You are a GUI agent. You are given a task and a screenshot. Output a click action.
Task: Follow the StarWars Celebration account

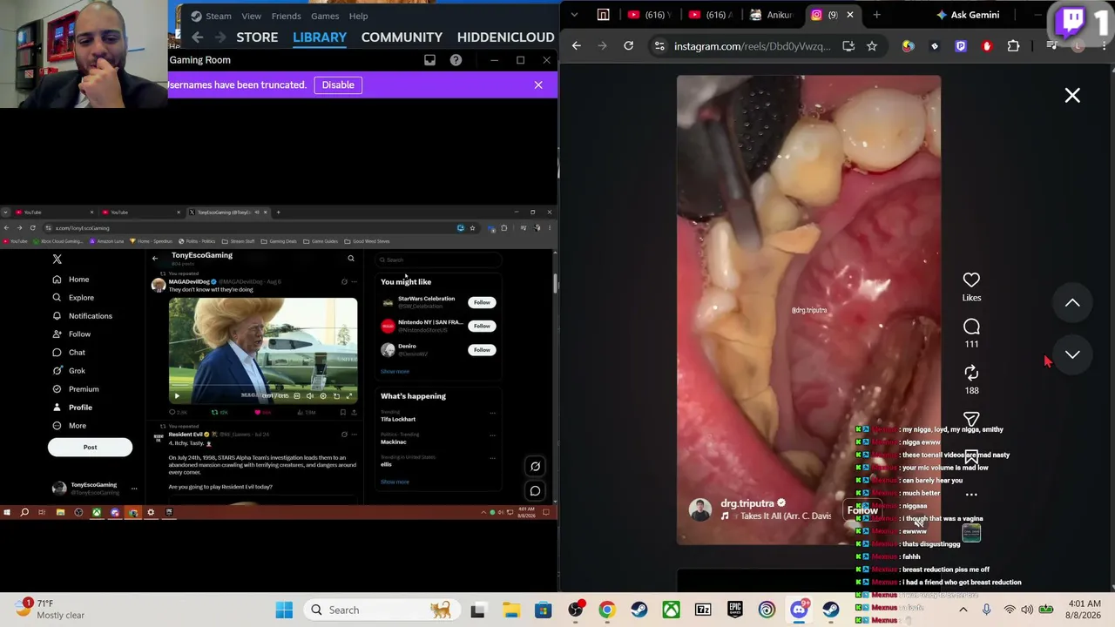pyautogui.click(x=482, y=302)
